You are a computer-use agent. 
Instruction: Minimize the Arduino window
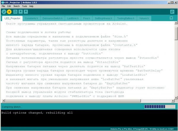coord(169,2)
